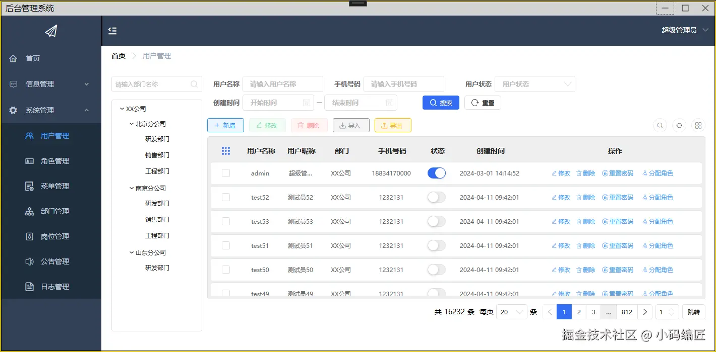
Task: Tick the checkbox for test51 row
Action: 226,245
